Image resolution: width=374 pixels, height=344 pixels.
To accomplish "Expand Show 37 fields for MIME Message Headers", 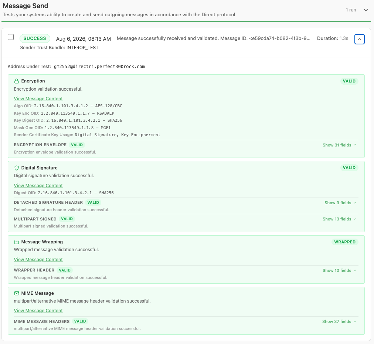I will click(x=339, y=321).
